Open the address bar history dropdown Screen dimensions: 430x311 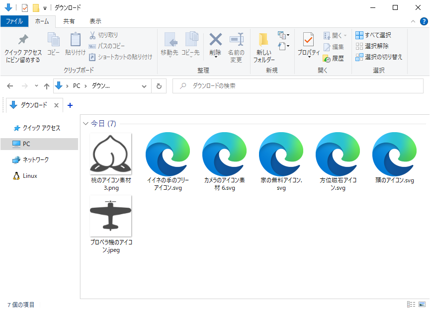pos(144,86)
